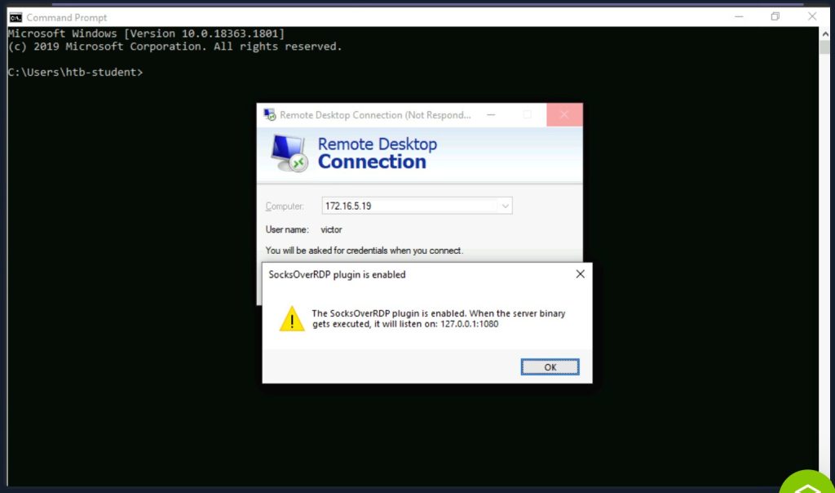The height and width of the screenshot is (493, 835).
Task: Click the disabled maximize button of Remote Desktop
Action: pyautogui.click(x=528, y=114)
